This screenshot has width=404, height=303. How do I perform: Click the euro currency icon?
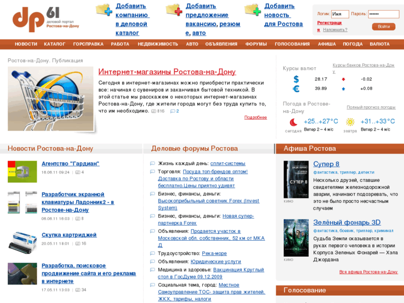coord(296,88)
